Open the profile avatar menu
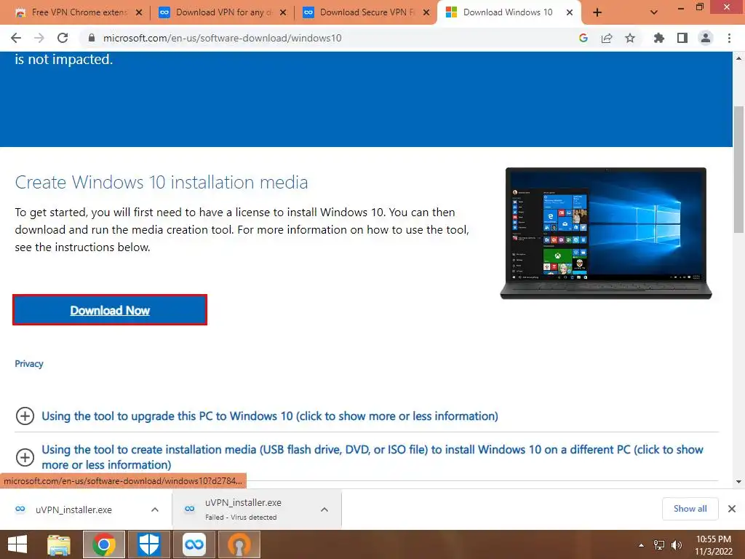745x559 pixels. tap(706, 38)
